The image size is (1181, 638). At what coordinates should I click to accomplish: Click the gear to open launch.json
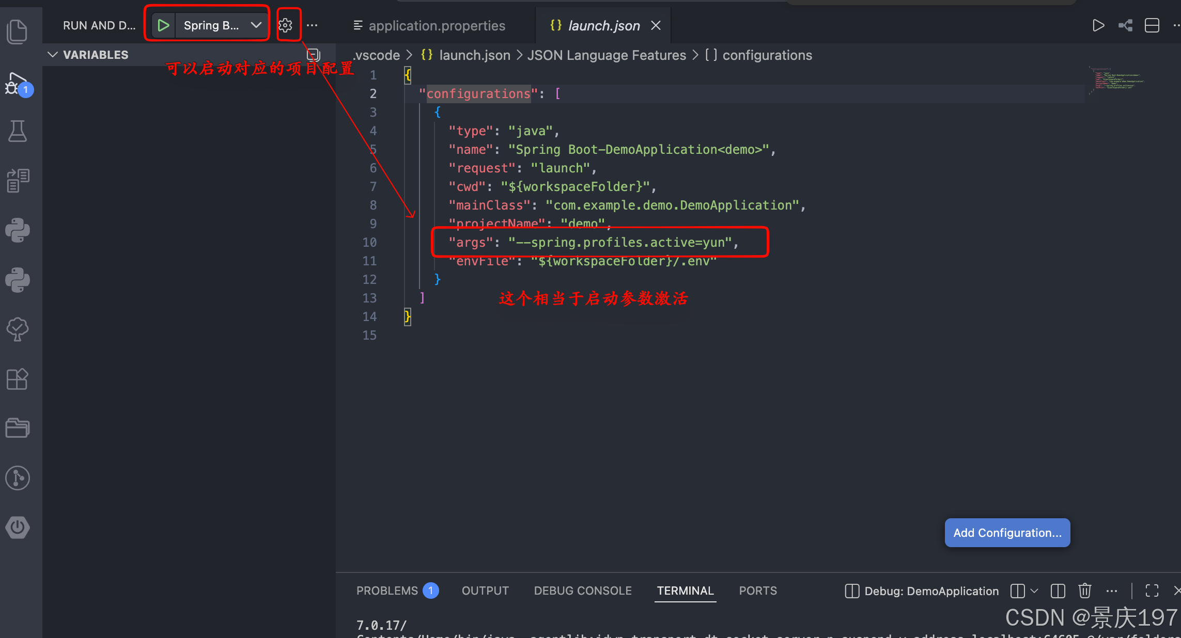[285, 25]
